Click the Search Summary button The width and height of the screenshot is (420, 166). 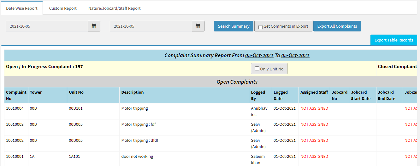pyautogui.click(x=234, y=26)
